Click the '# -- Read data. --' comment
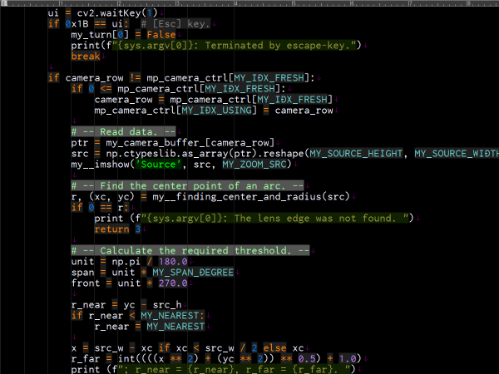 [123, 132]
